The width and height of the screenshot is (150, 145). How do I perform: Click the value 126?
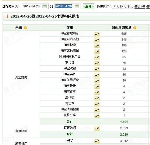124,51
